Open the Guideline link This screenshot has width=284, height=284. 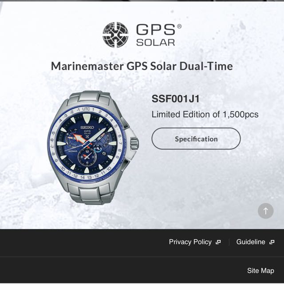point(251,242)
